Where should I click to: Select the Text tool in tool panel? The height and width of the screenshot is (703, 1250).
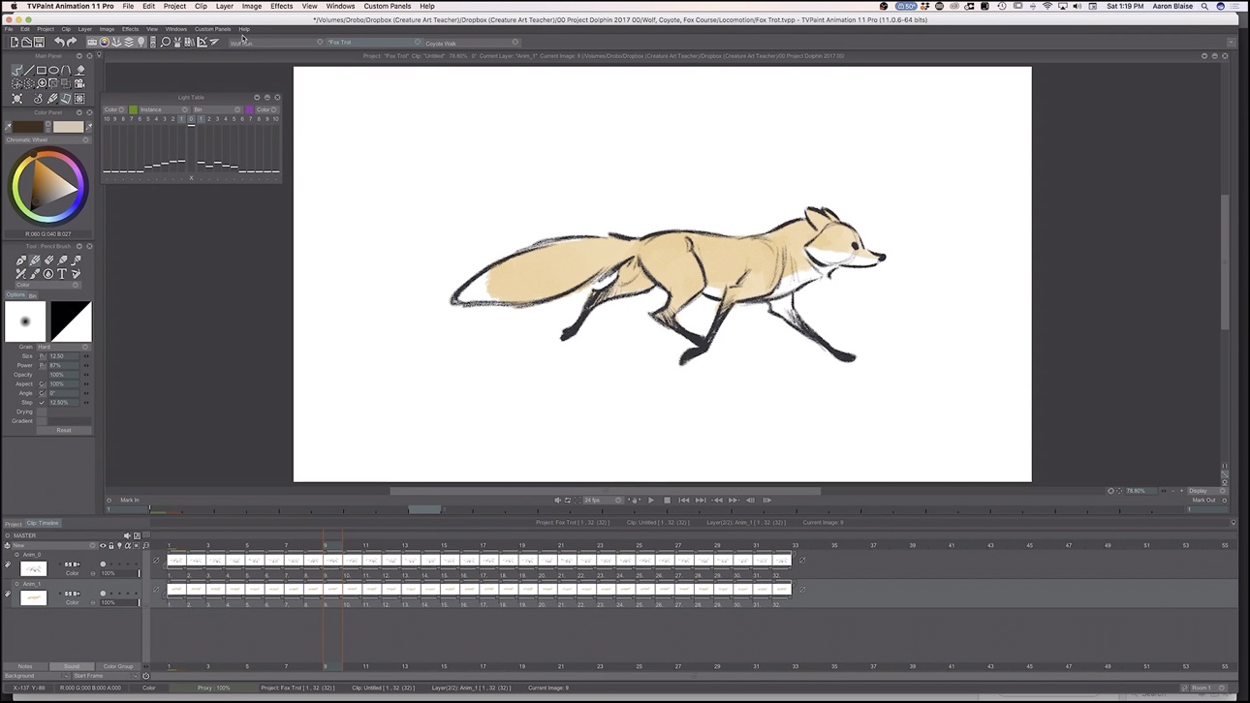click(x=62, y=273)
